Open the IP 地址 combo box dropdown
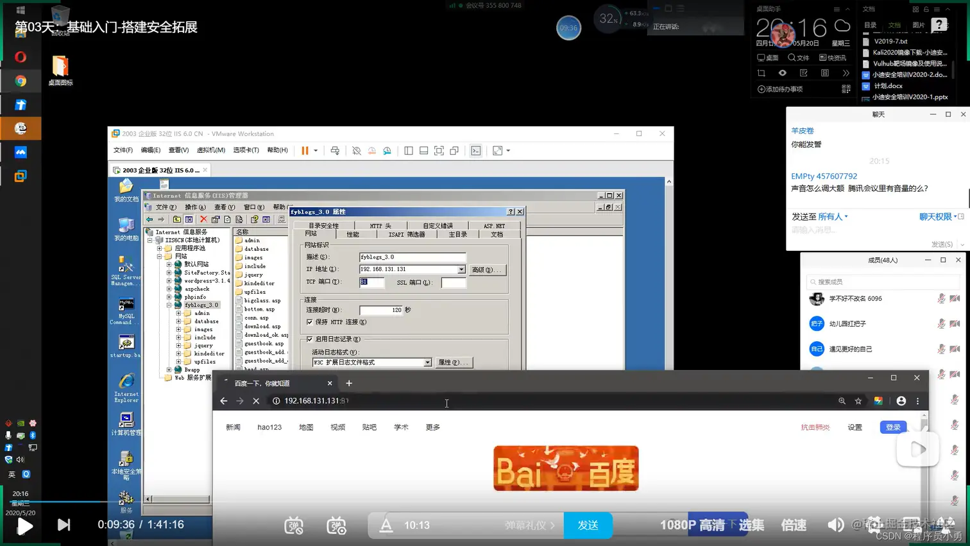 click(461, 269)
